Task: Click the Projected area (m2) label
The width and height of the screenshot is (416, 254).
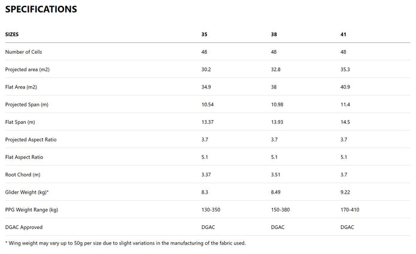Action: point(29,69)
